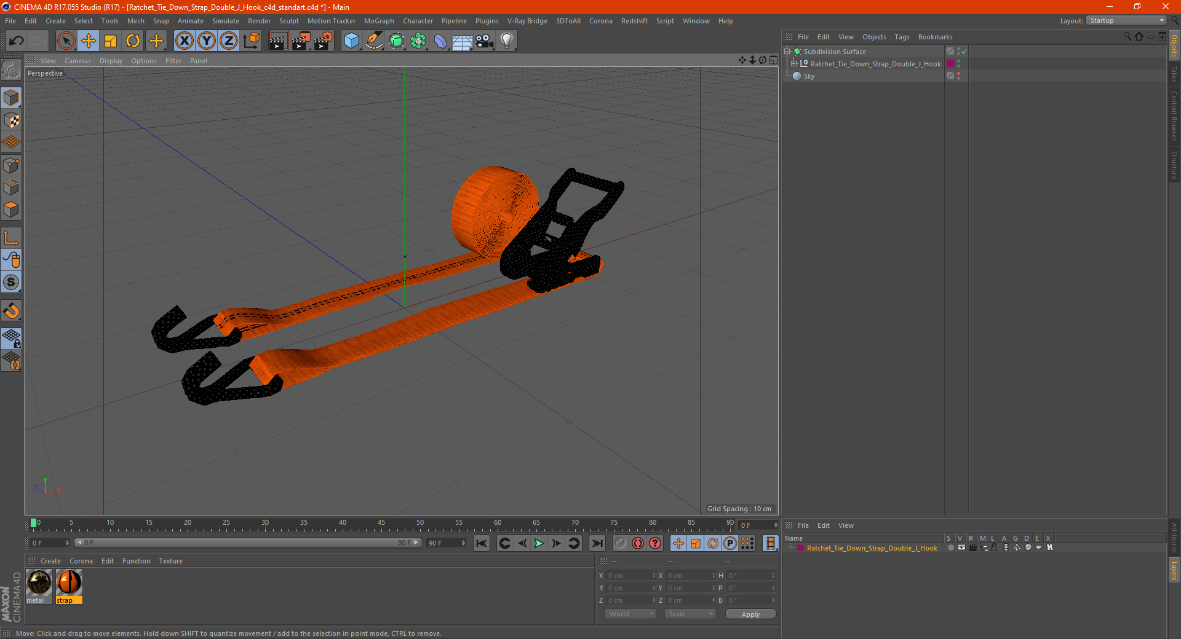
Task: Play the animation forward
Action: click(539, 543)
